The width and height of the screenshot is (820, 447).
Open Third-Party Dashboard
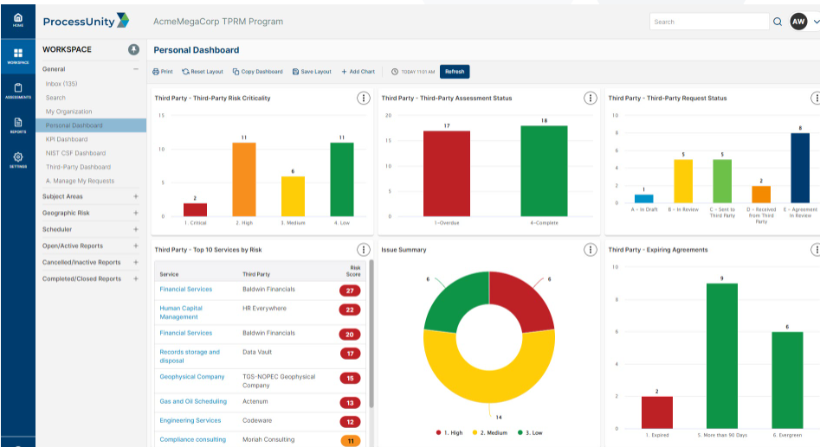pos(78,167)
